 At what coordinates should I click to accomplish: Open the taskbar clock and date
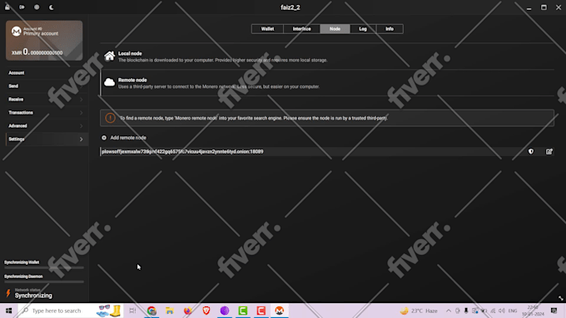533,311
